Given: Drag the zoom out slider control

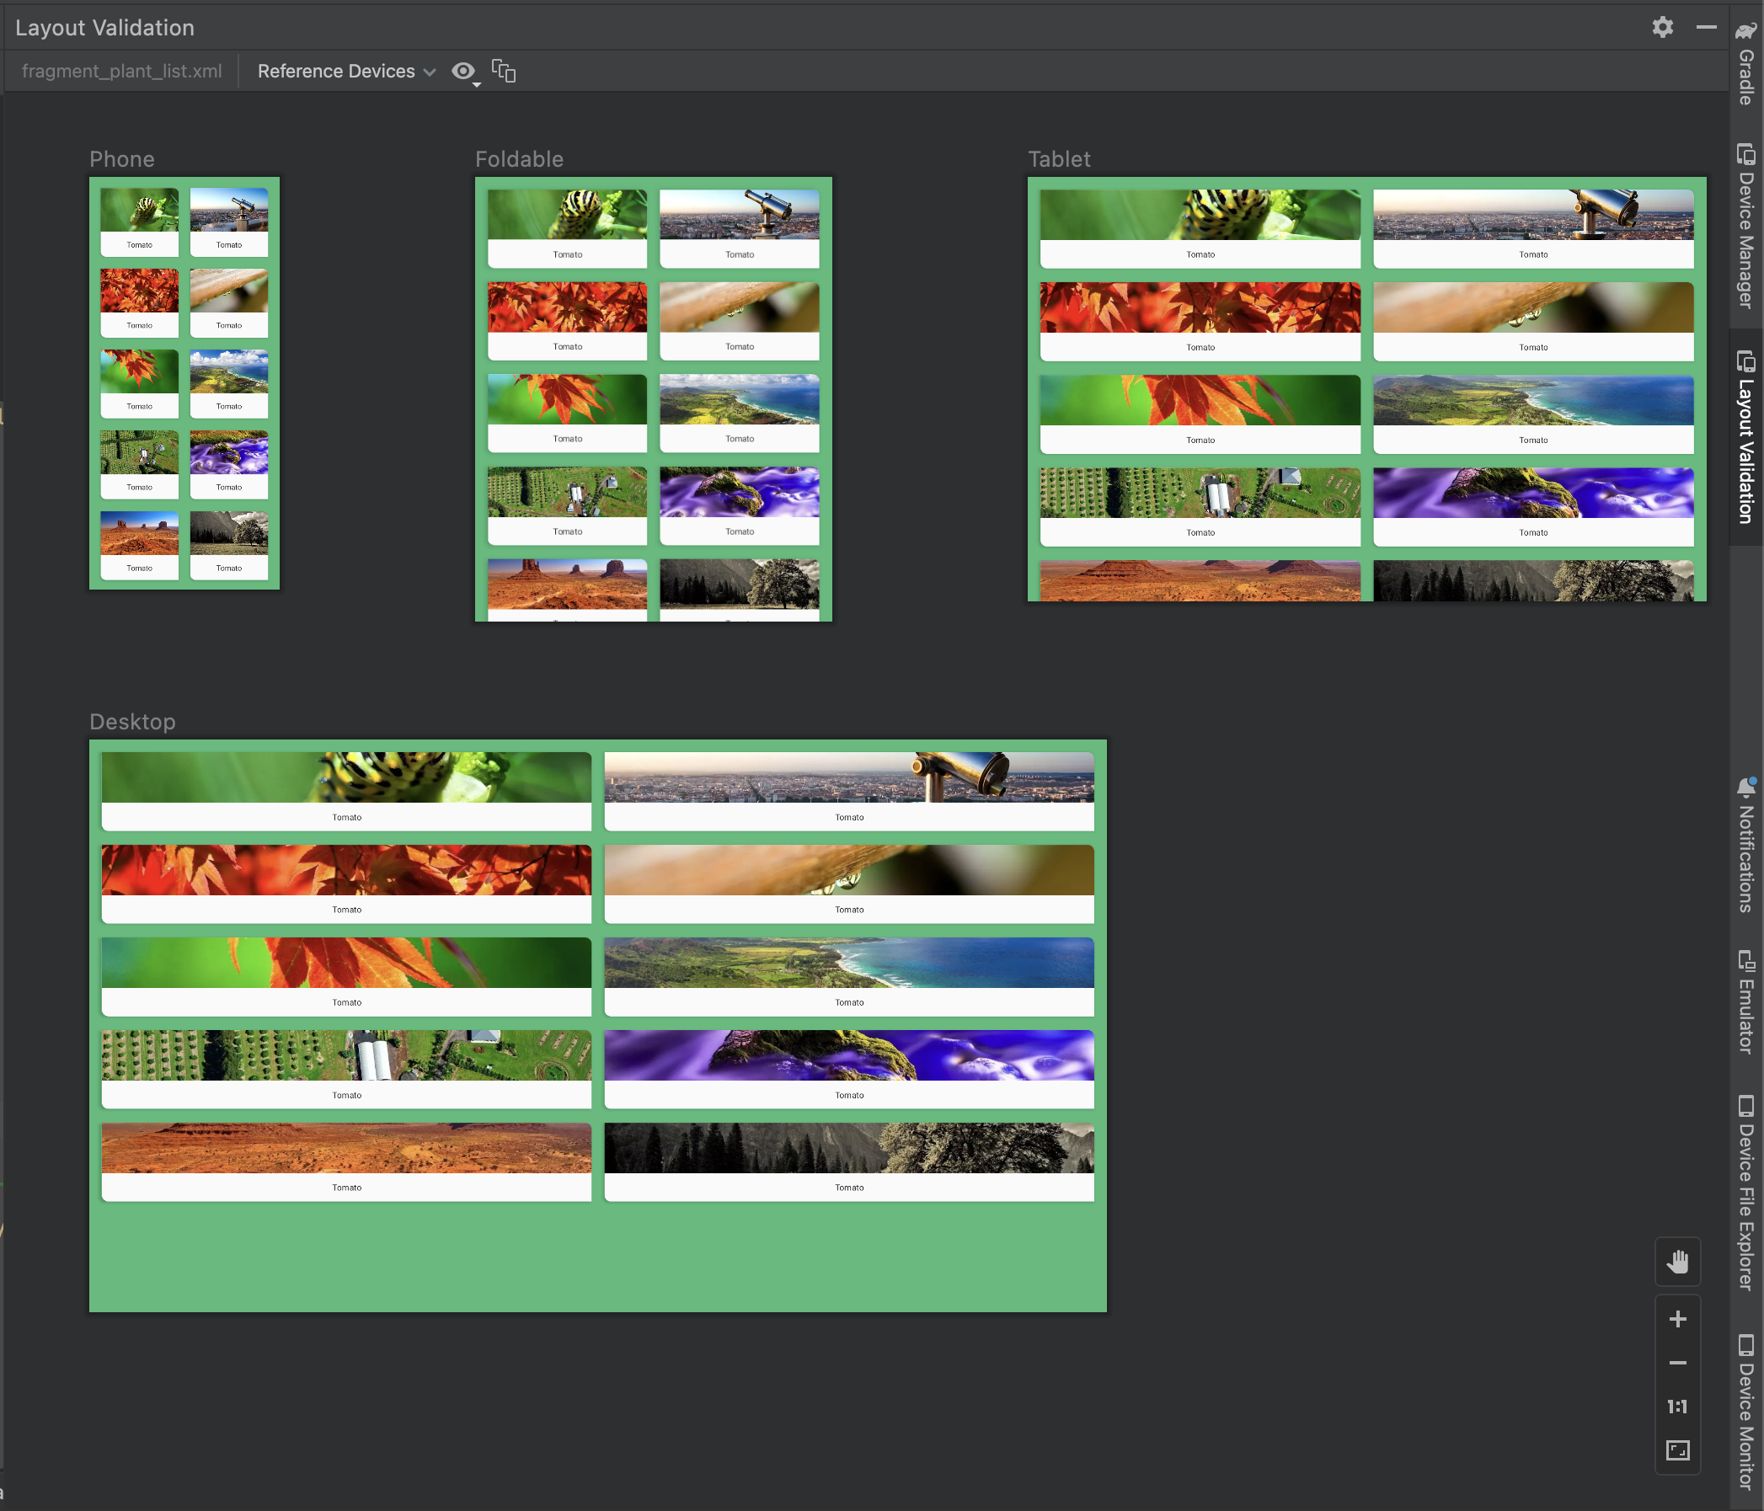Looking at the screenshot, I should [x=1679, y=1363].
